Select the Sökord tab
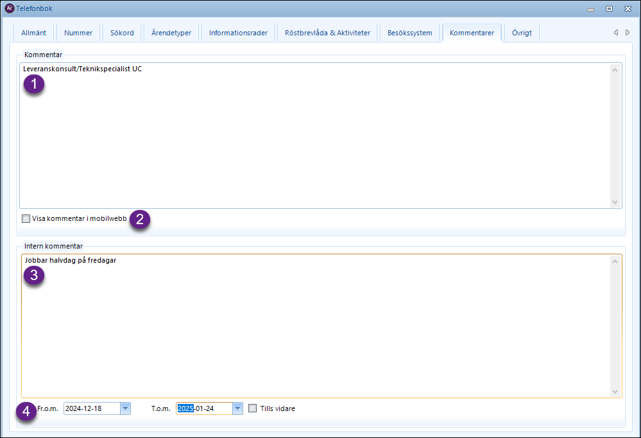 pyautogui.click(x=122, y=33)
